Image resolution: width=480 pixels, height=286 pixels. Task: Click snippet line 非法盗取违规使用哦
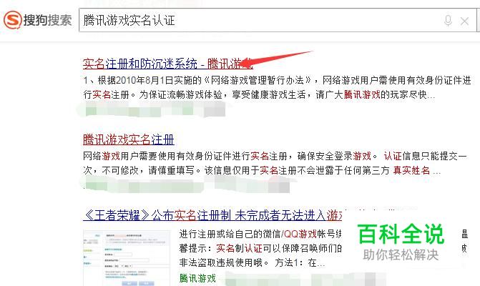coord(252,262)
